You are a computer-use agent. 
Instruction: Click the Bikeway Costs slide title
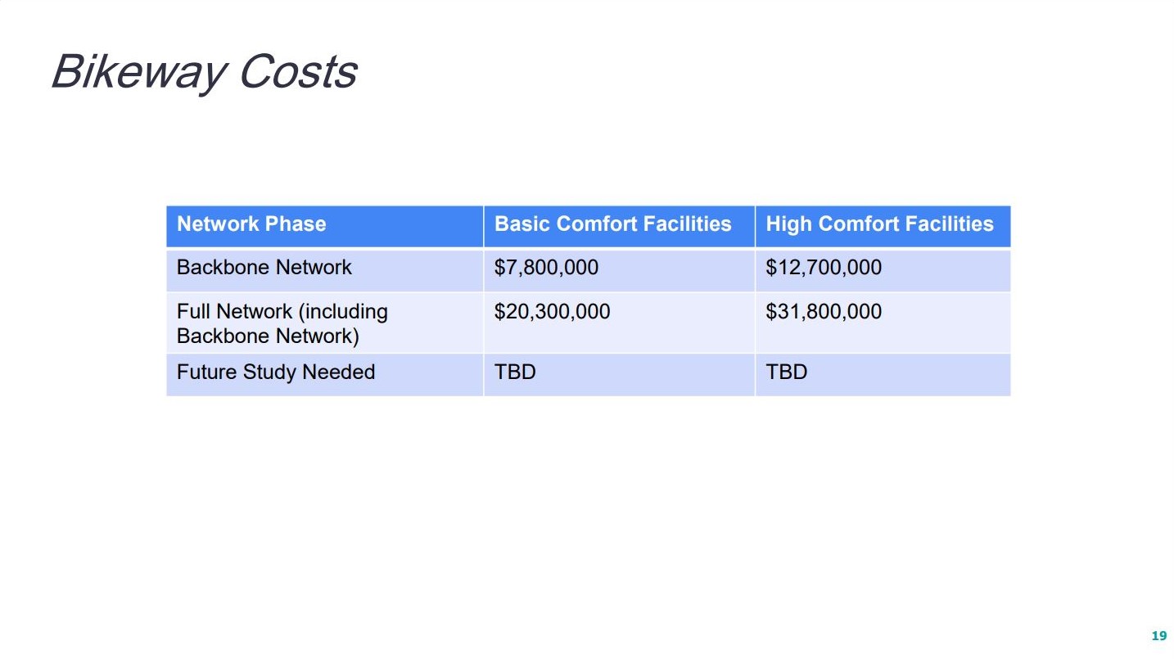point(203,72)
